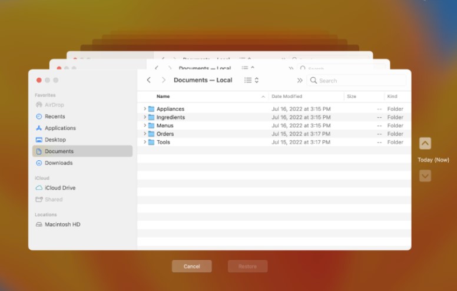Select the Menus folder icon
This screenshot has height=291, width=457.
coord(151,125)
